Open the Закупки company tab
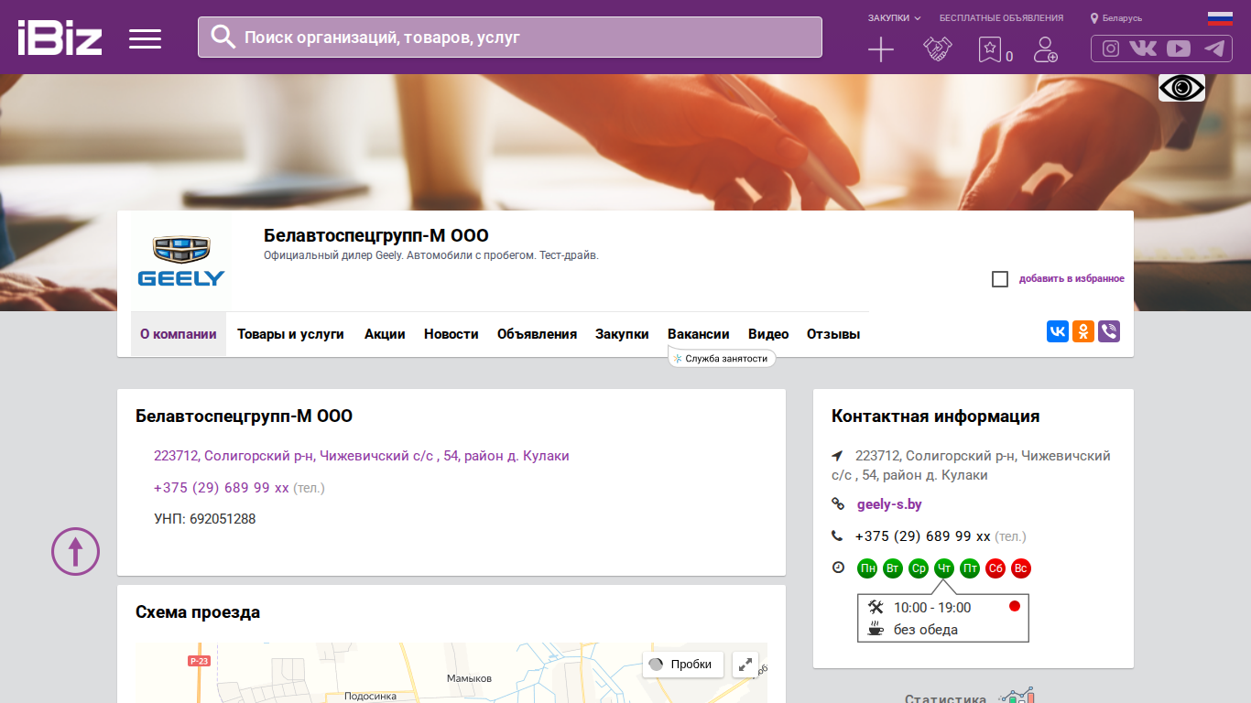The height and width of the screenshot is (703, 1251). pyautogui.click(x=622, y=334)
